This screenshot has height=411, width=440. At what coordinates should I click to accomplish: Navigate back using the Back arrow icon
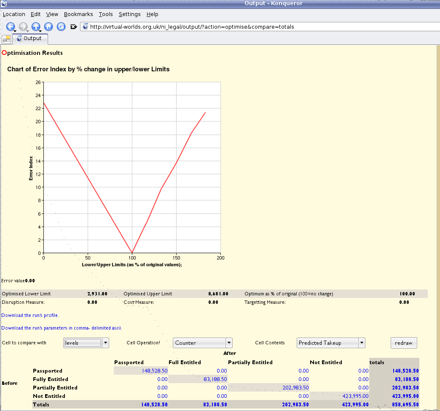tap(11, 26)
